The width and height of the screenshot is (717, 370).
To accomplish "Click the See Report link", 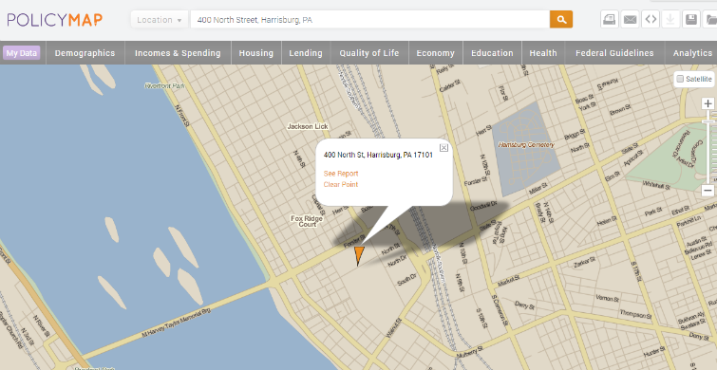I will pos(341,174).
